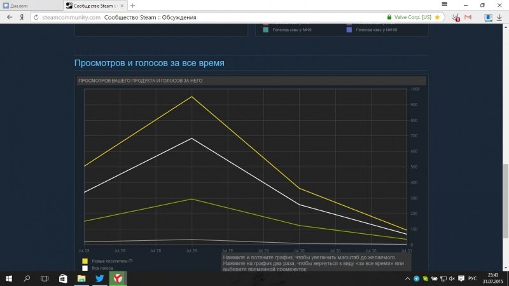Click the back navigation arrow

coord(10,17)
